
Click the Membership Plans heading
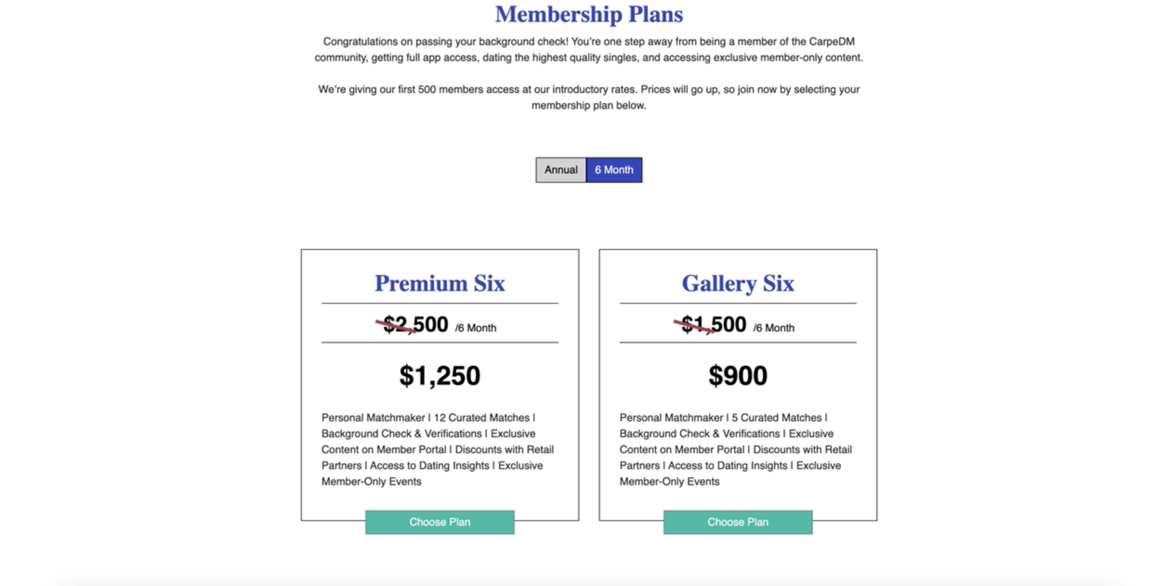point(589,14)
